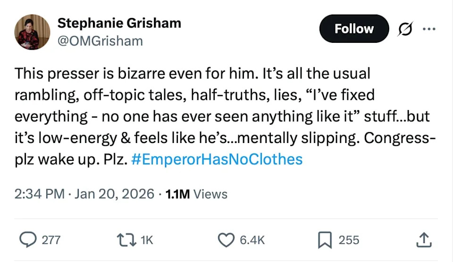Screen dimensions: 453x262
Task: Open the three-dot more options menu
Action: coord(429,29)
